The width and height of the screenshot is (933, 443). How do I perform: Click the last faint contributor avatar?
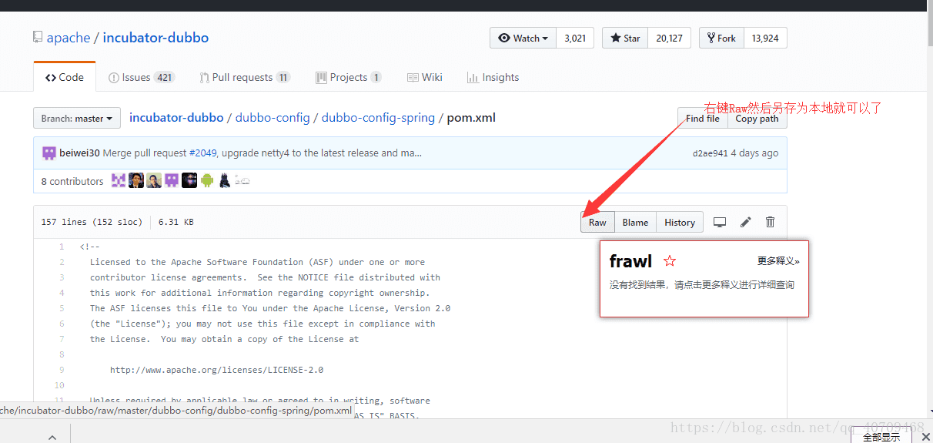tap(242, 180)
